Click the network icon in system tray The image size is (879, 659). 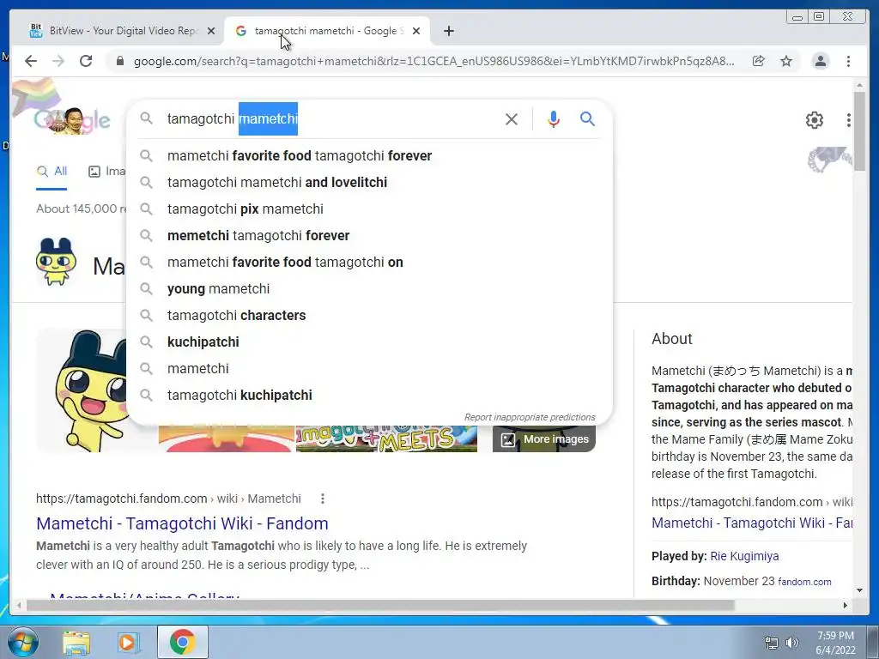coord(772,643)
